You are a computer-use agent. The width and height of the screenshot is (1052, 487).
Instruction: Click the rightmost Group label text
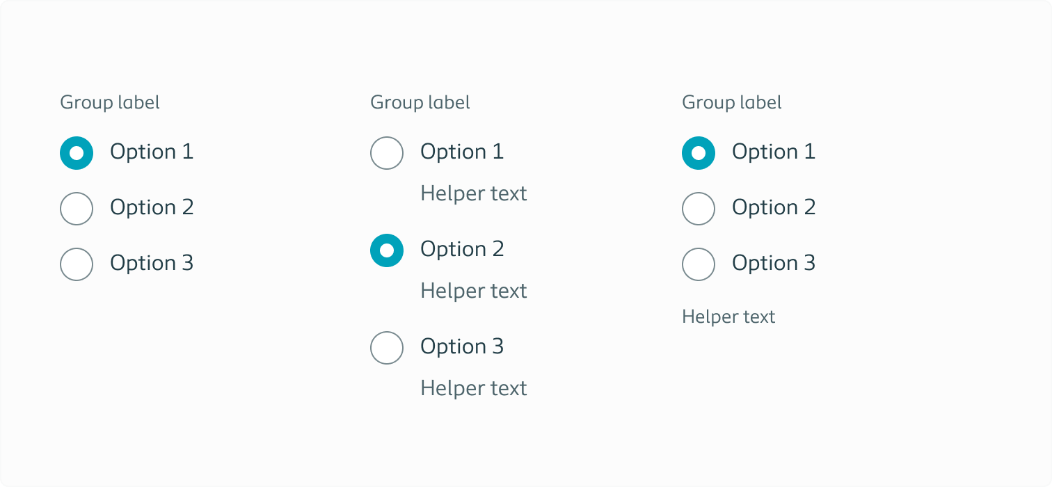pyautogui.click(x=731, y=102)
